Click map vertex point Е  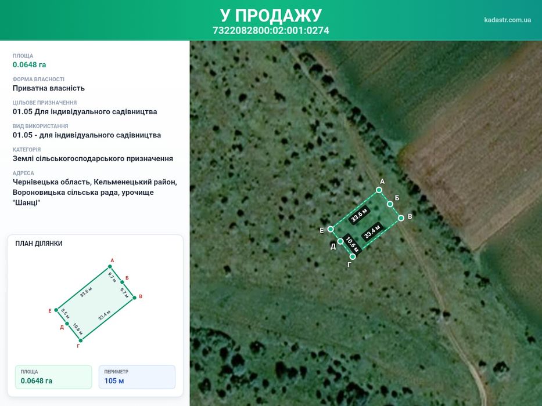coord(331,229)
